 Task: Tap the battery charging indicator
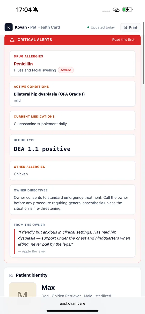coord(127,10)
